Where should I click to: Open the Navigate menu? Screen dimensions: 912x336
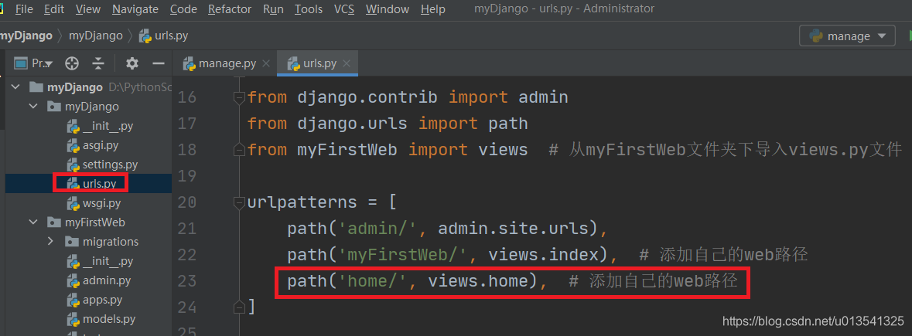[x=135, y=9]
